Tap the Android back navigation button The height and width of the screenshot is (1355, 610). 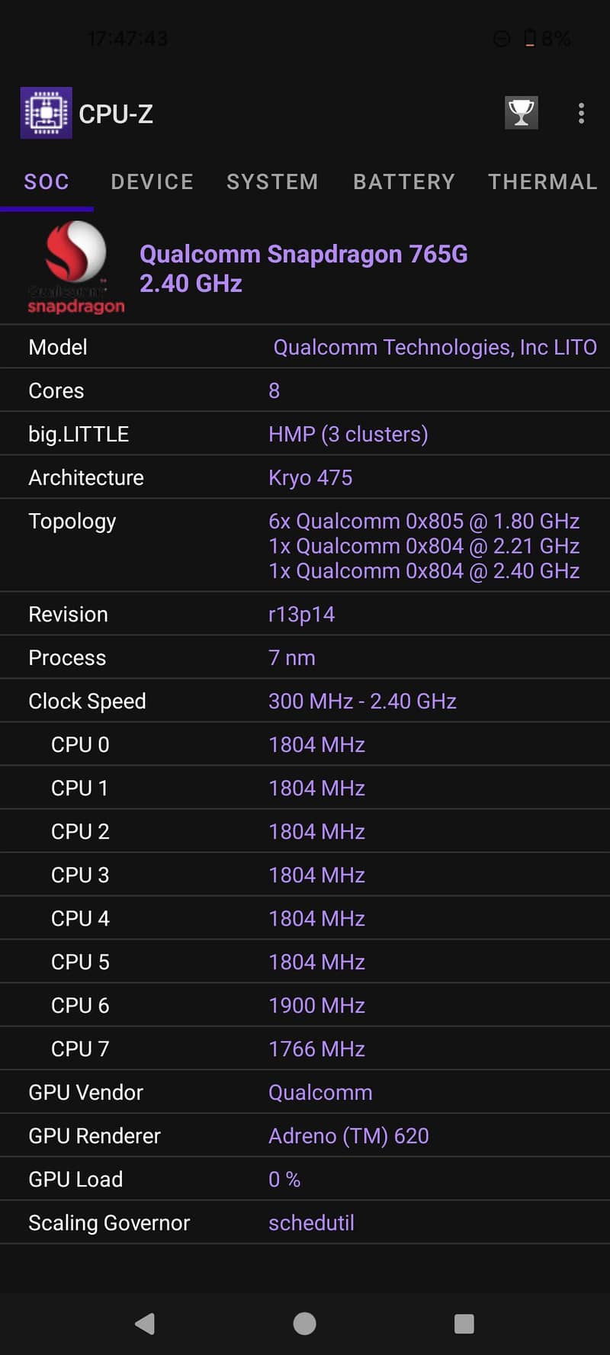click(145, 1323)
